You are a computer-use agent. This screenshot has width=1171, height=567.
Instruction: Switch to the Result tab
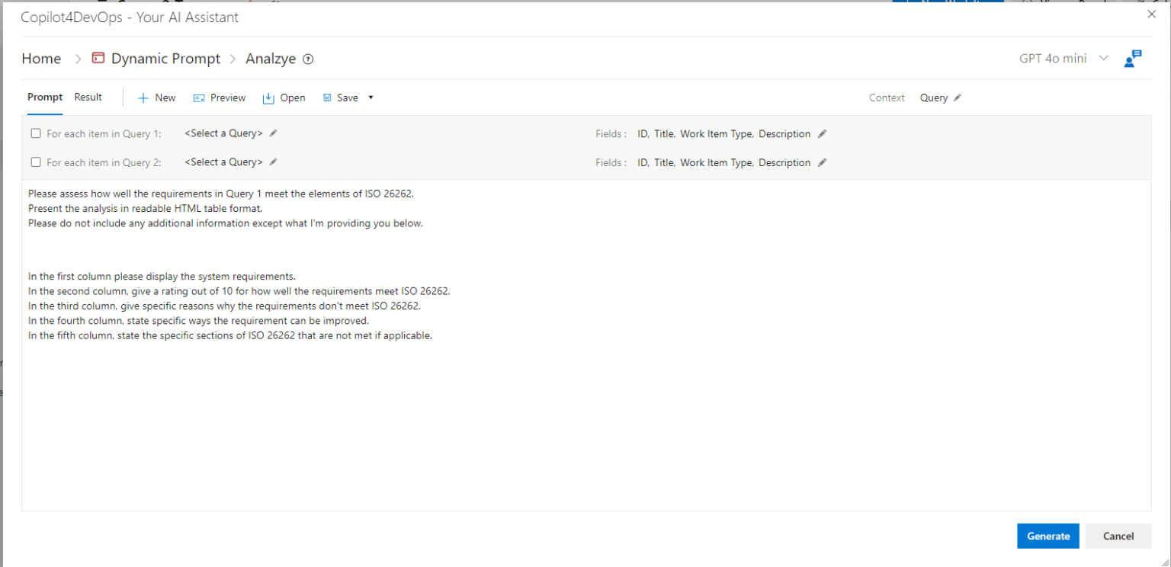[88, 97]
